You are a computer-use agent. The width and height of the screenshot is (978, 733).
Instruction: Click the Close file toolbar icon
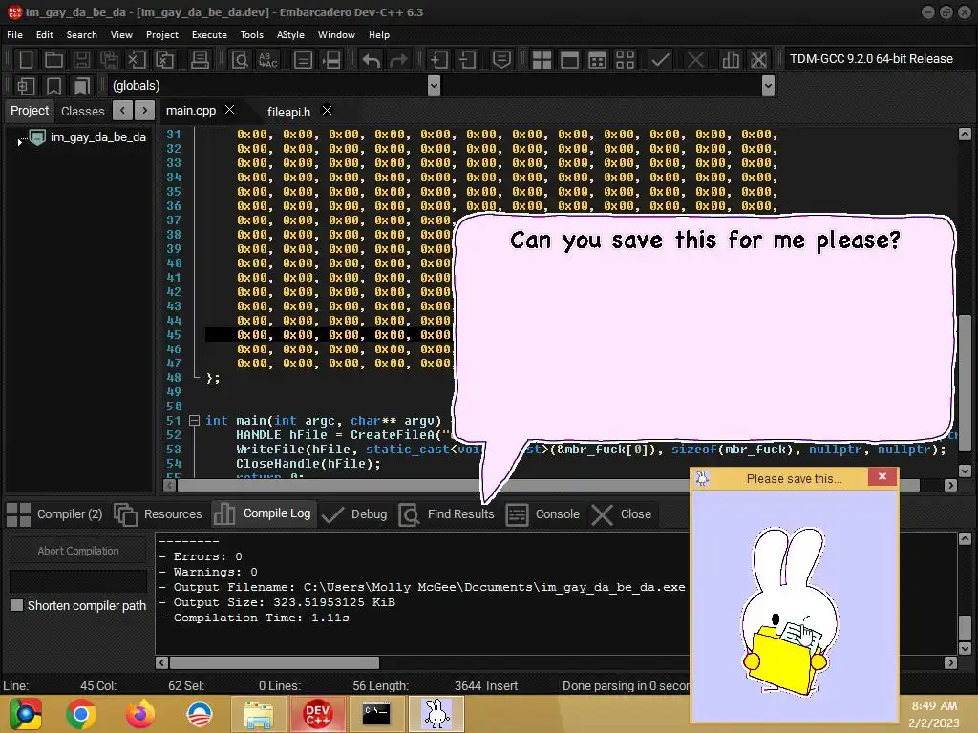[137, 60]
